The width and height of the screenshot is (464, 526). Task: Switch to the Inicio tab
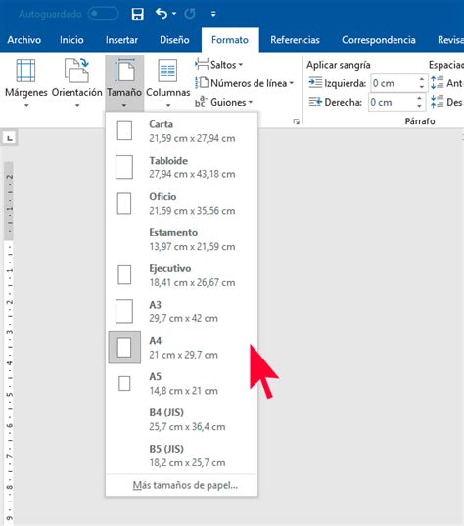click(71, 40)
